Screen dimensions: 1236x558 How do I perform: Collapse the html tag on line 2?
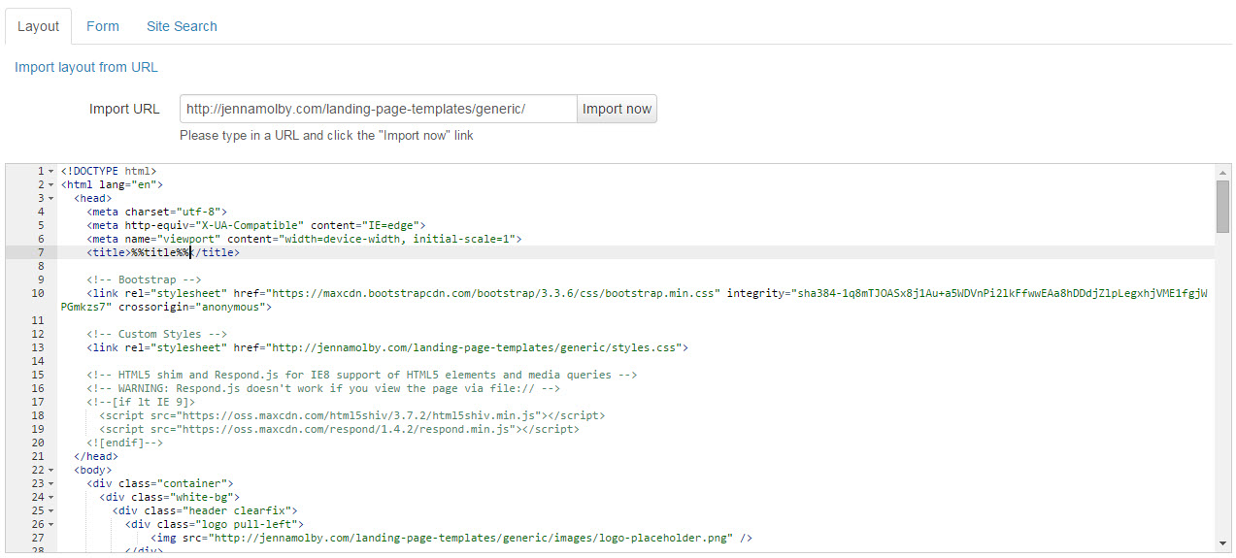click(x=50, y=184)
